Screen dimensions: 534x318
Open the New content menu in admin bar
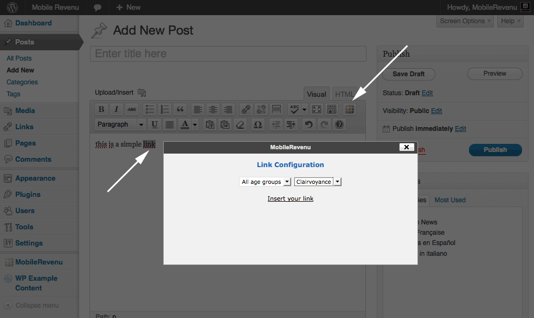point(128,8)
